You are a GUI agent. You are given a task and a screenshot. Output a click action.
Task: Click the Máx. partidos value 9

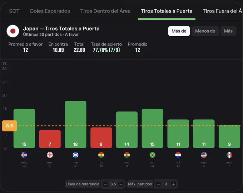click(166, 184)
